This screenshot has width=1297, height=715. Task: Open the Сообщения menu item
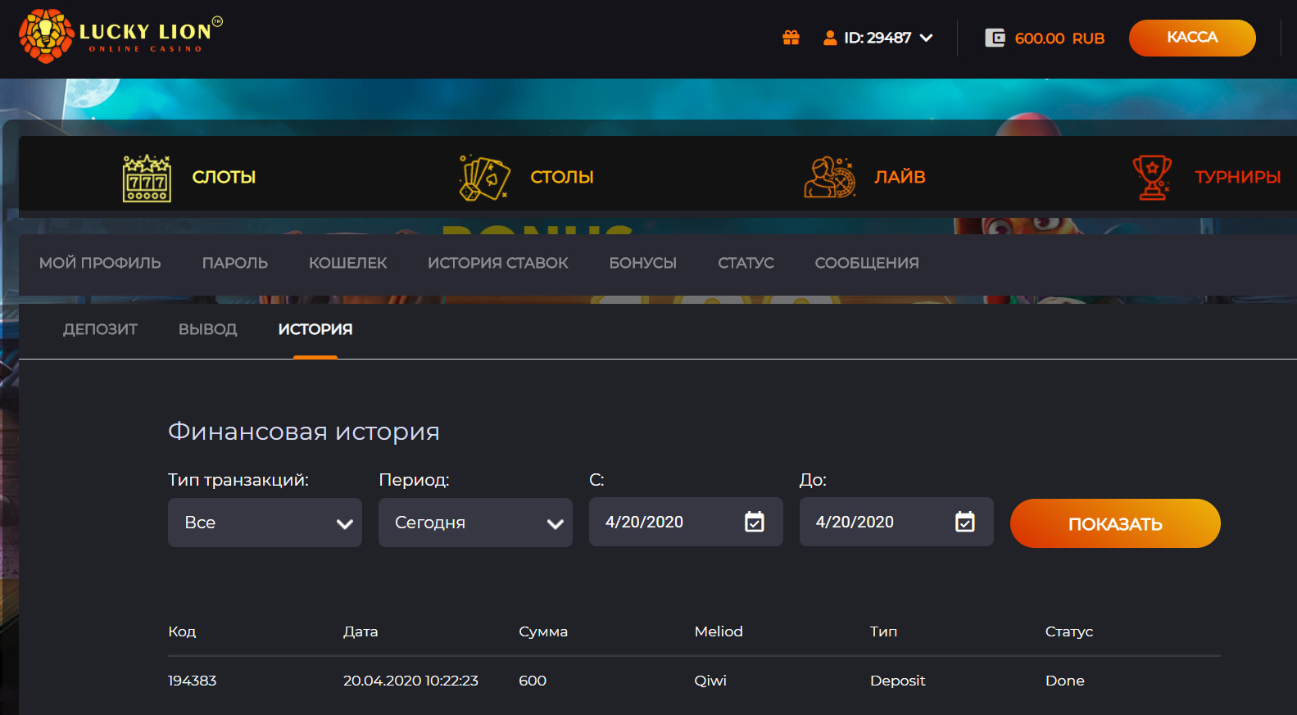point(866,263)
